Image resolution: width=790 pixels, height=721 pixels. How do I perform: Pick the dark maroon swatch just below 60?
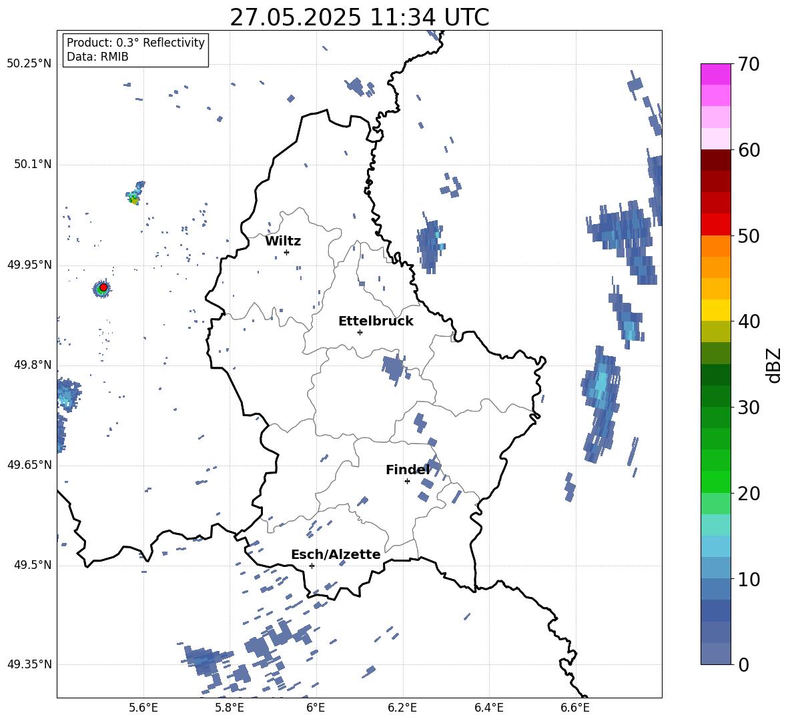point(715,160)
